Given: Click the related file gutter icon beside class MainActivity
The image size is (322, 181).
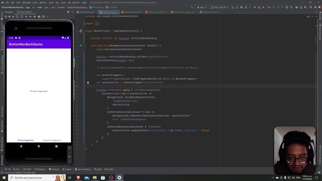Looking at the screenshot, I should 80,31.
